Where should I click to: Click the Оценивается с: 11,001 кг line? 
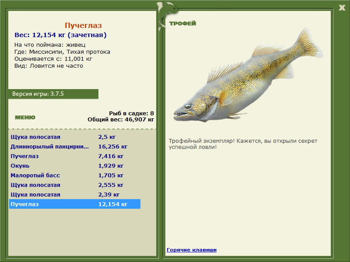[53, 59]
